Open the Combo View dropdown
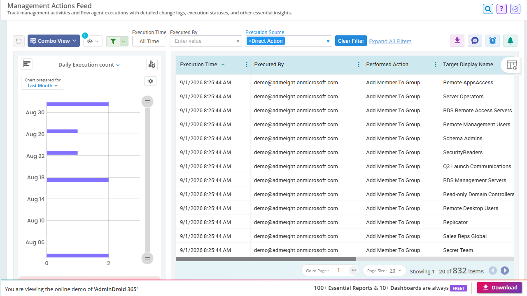 54,41
